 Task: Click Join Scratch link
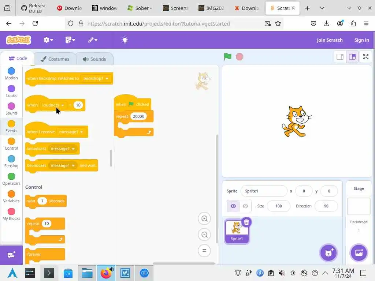(x=330, y=40)
